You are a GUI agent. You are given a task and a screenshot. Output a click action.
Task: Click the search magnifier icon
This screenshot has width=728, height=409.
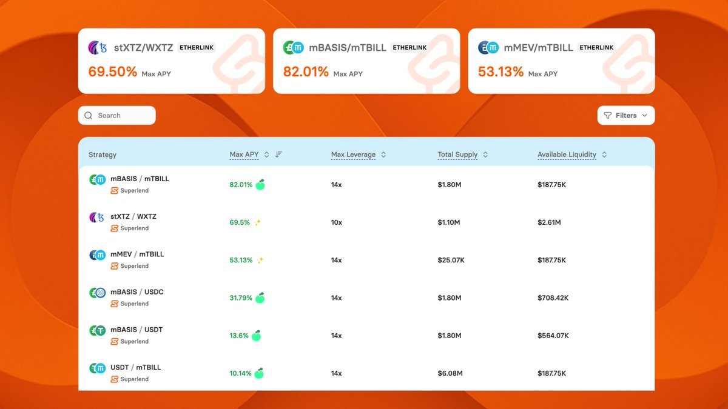[x=89, y=115]
